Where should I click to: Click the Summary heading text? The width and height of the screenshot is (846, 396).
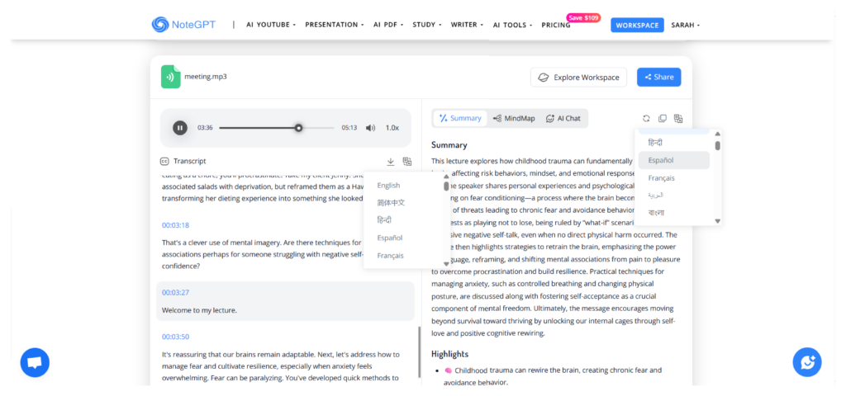(449, 145)
